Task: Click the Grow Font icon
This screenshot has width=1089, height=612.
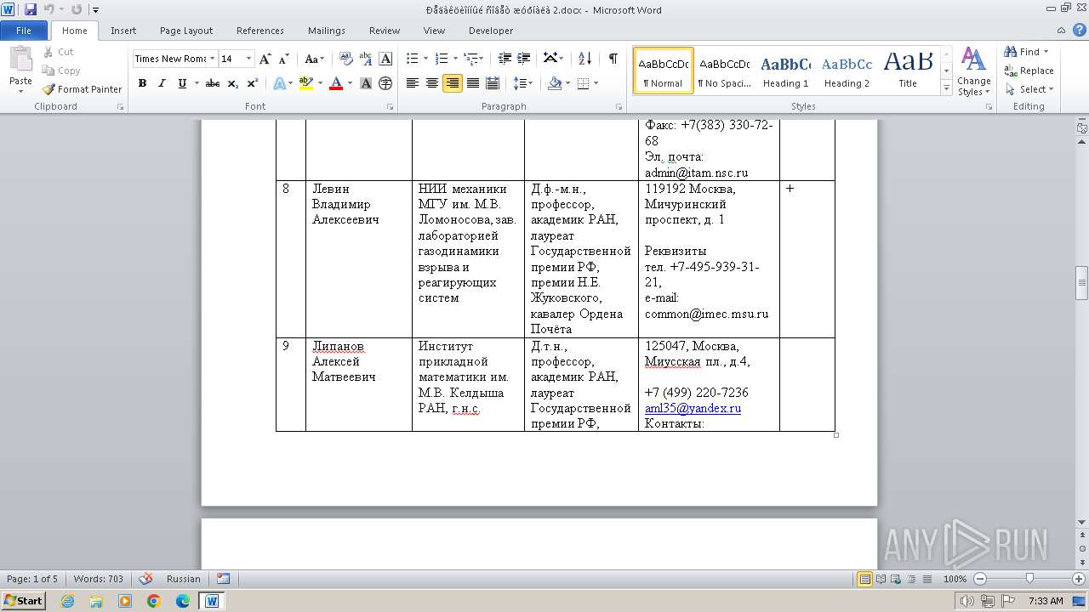Action: click(x=265, y=59)
